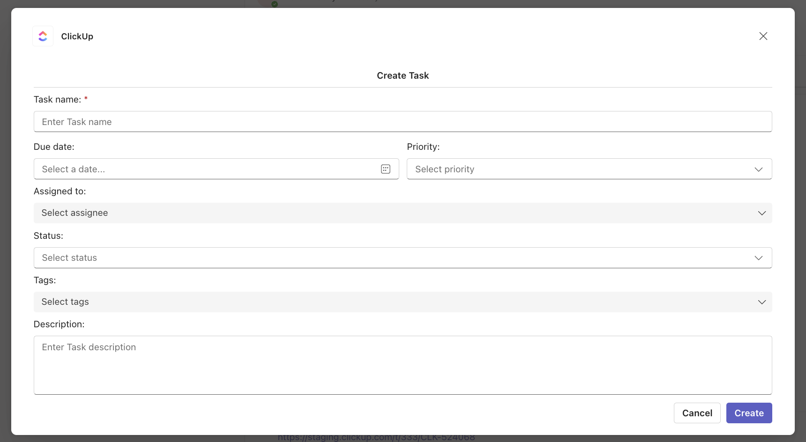Click the ClickUp app name text
Screen dimensions: 806x442
pos(77,37)
